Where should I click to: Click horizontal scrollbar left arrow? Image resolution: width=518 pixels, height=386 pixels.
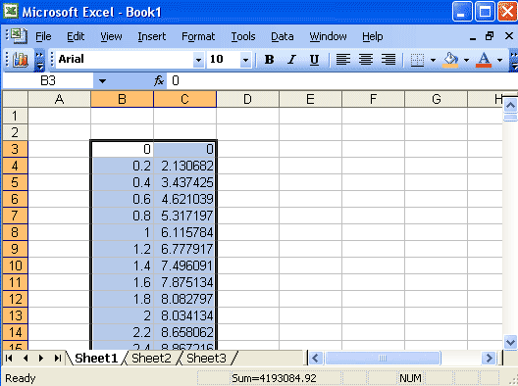pos(316,358)
